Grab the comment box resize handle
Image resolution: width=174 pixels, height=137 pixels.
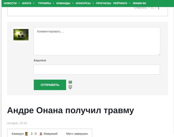click(159, 54)
